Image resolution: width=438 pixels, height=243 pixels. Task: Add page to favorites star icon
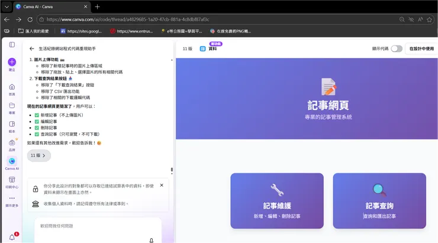point(429,20)
